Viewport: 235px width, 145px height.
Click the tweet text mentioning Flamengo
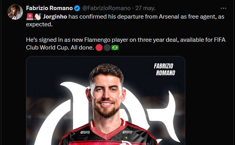pos(125,44)
